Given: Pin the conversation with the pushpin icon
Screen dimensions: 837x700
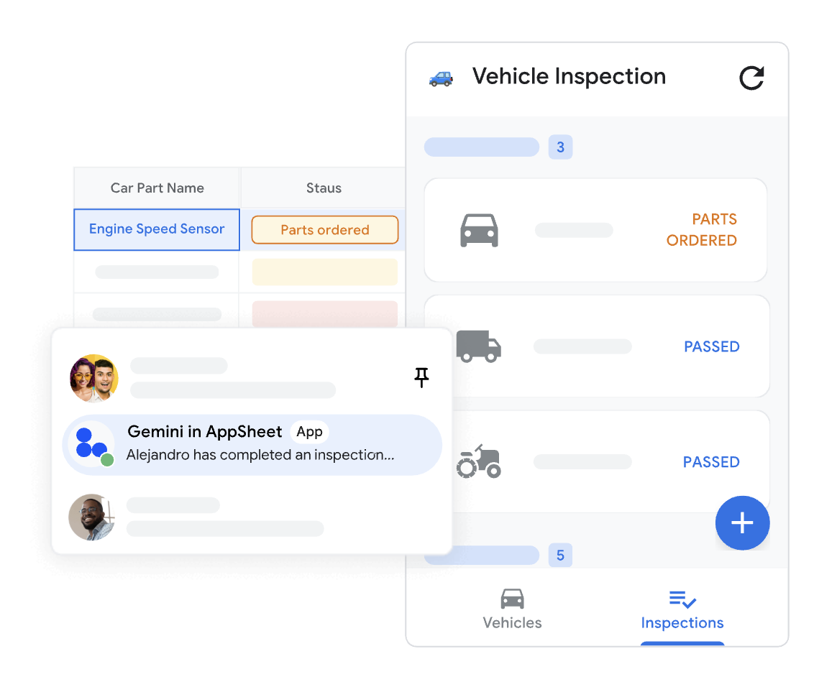Looking at the screenshot, I should (422, 377).
